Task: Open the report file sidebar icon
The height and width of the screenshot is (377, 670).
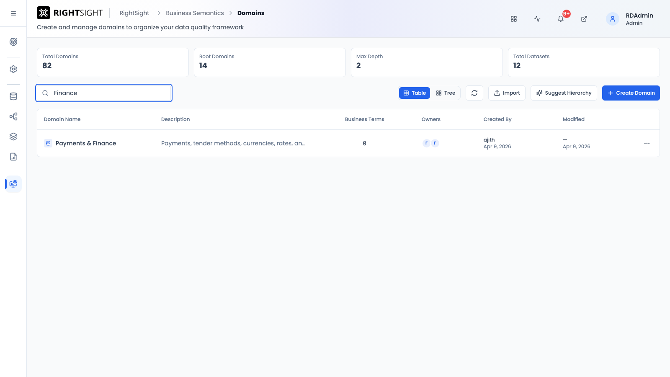Action: click(x=13, y=157)
